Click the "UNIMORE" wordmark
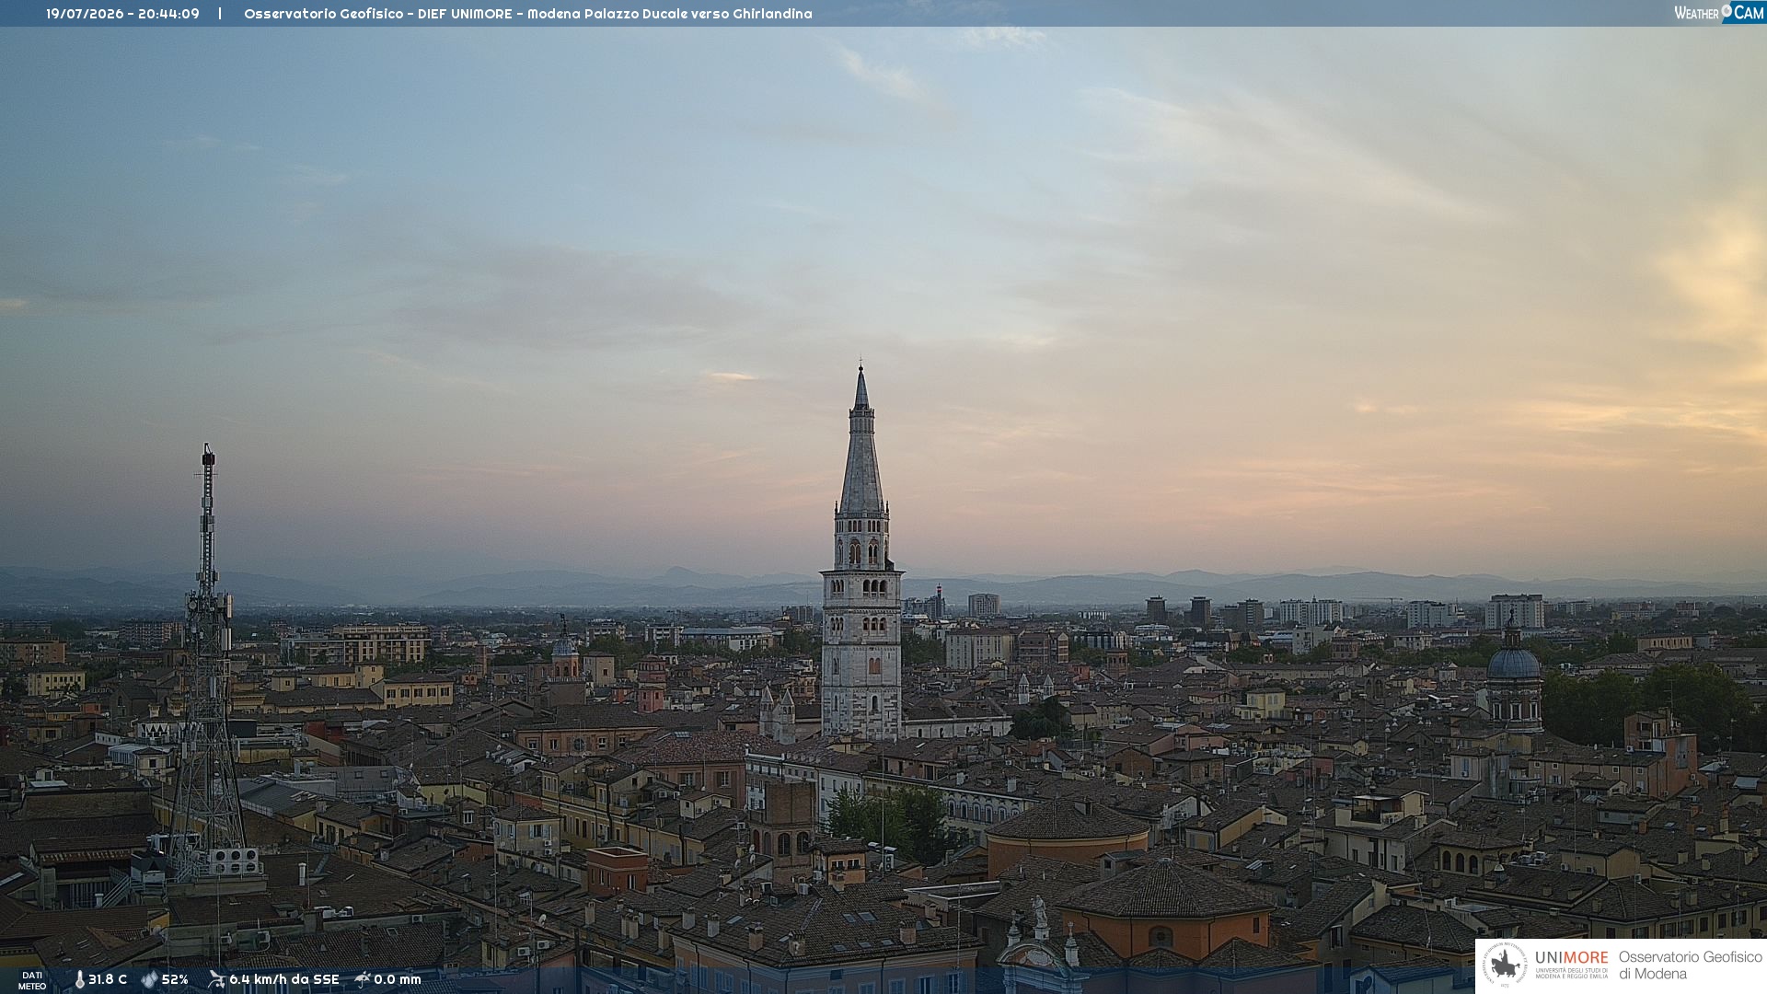This screenshot has height=994, width=1767. click(1572, 958)
